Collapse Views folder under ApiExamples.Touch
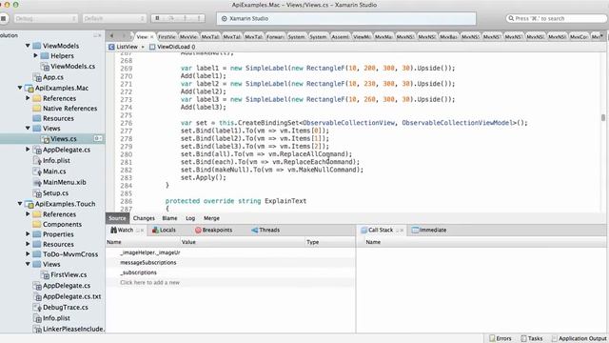The height and width of the screenshot is (343, 609). (x=28, y=264)
